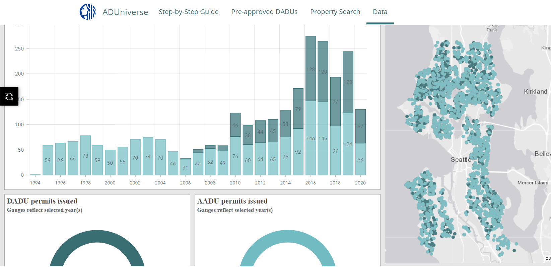Viewport: 551px width, 267px height.
Task: Open the Step-by-Step Guide page
Action: (x=188, y=12)
